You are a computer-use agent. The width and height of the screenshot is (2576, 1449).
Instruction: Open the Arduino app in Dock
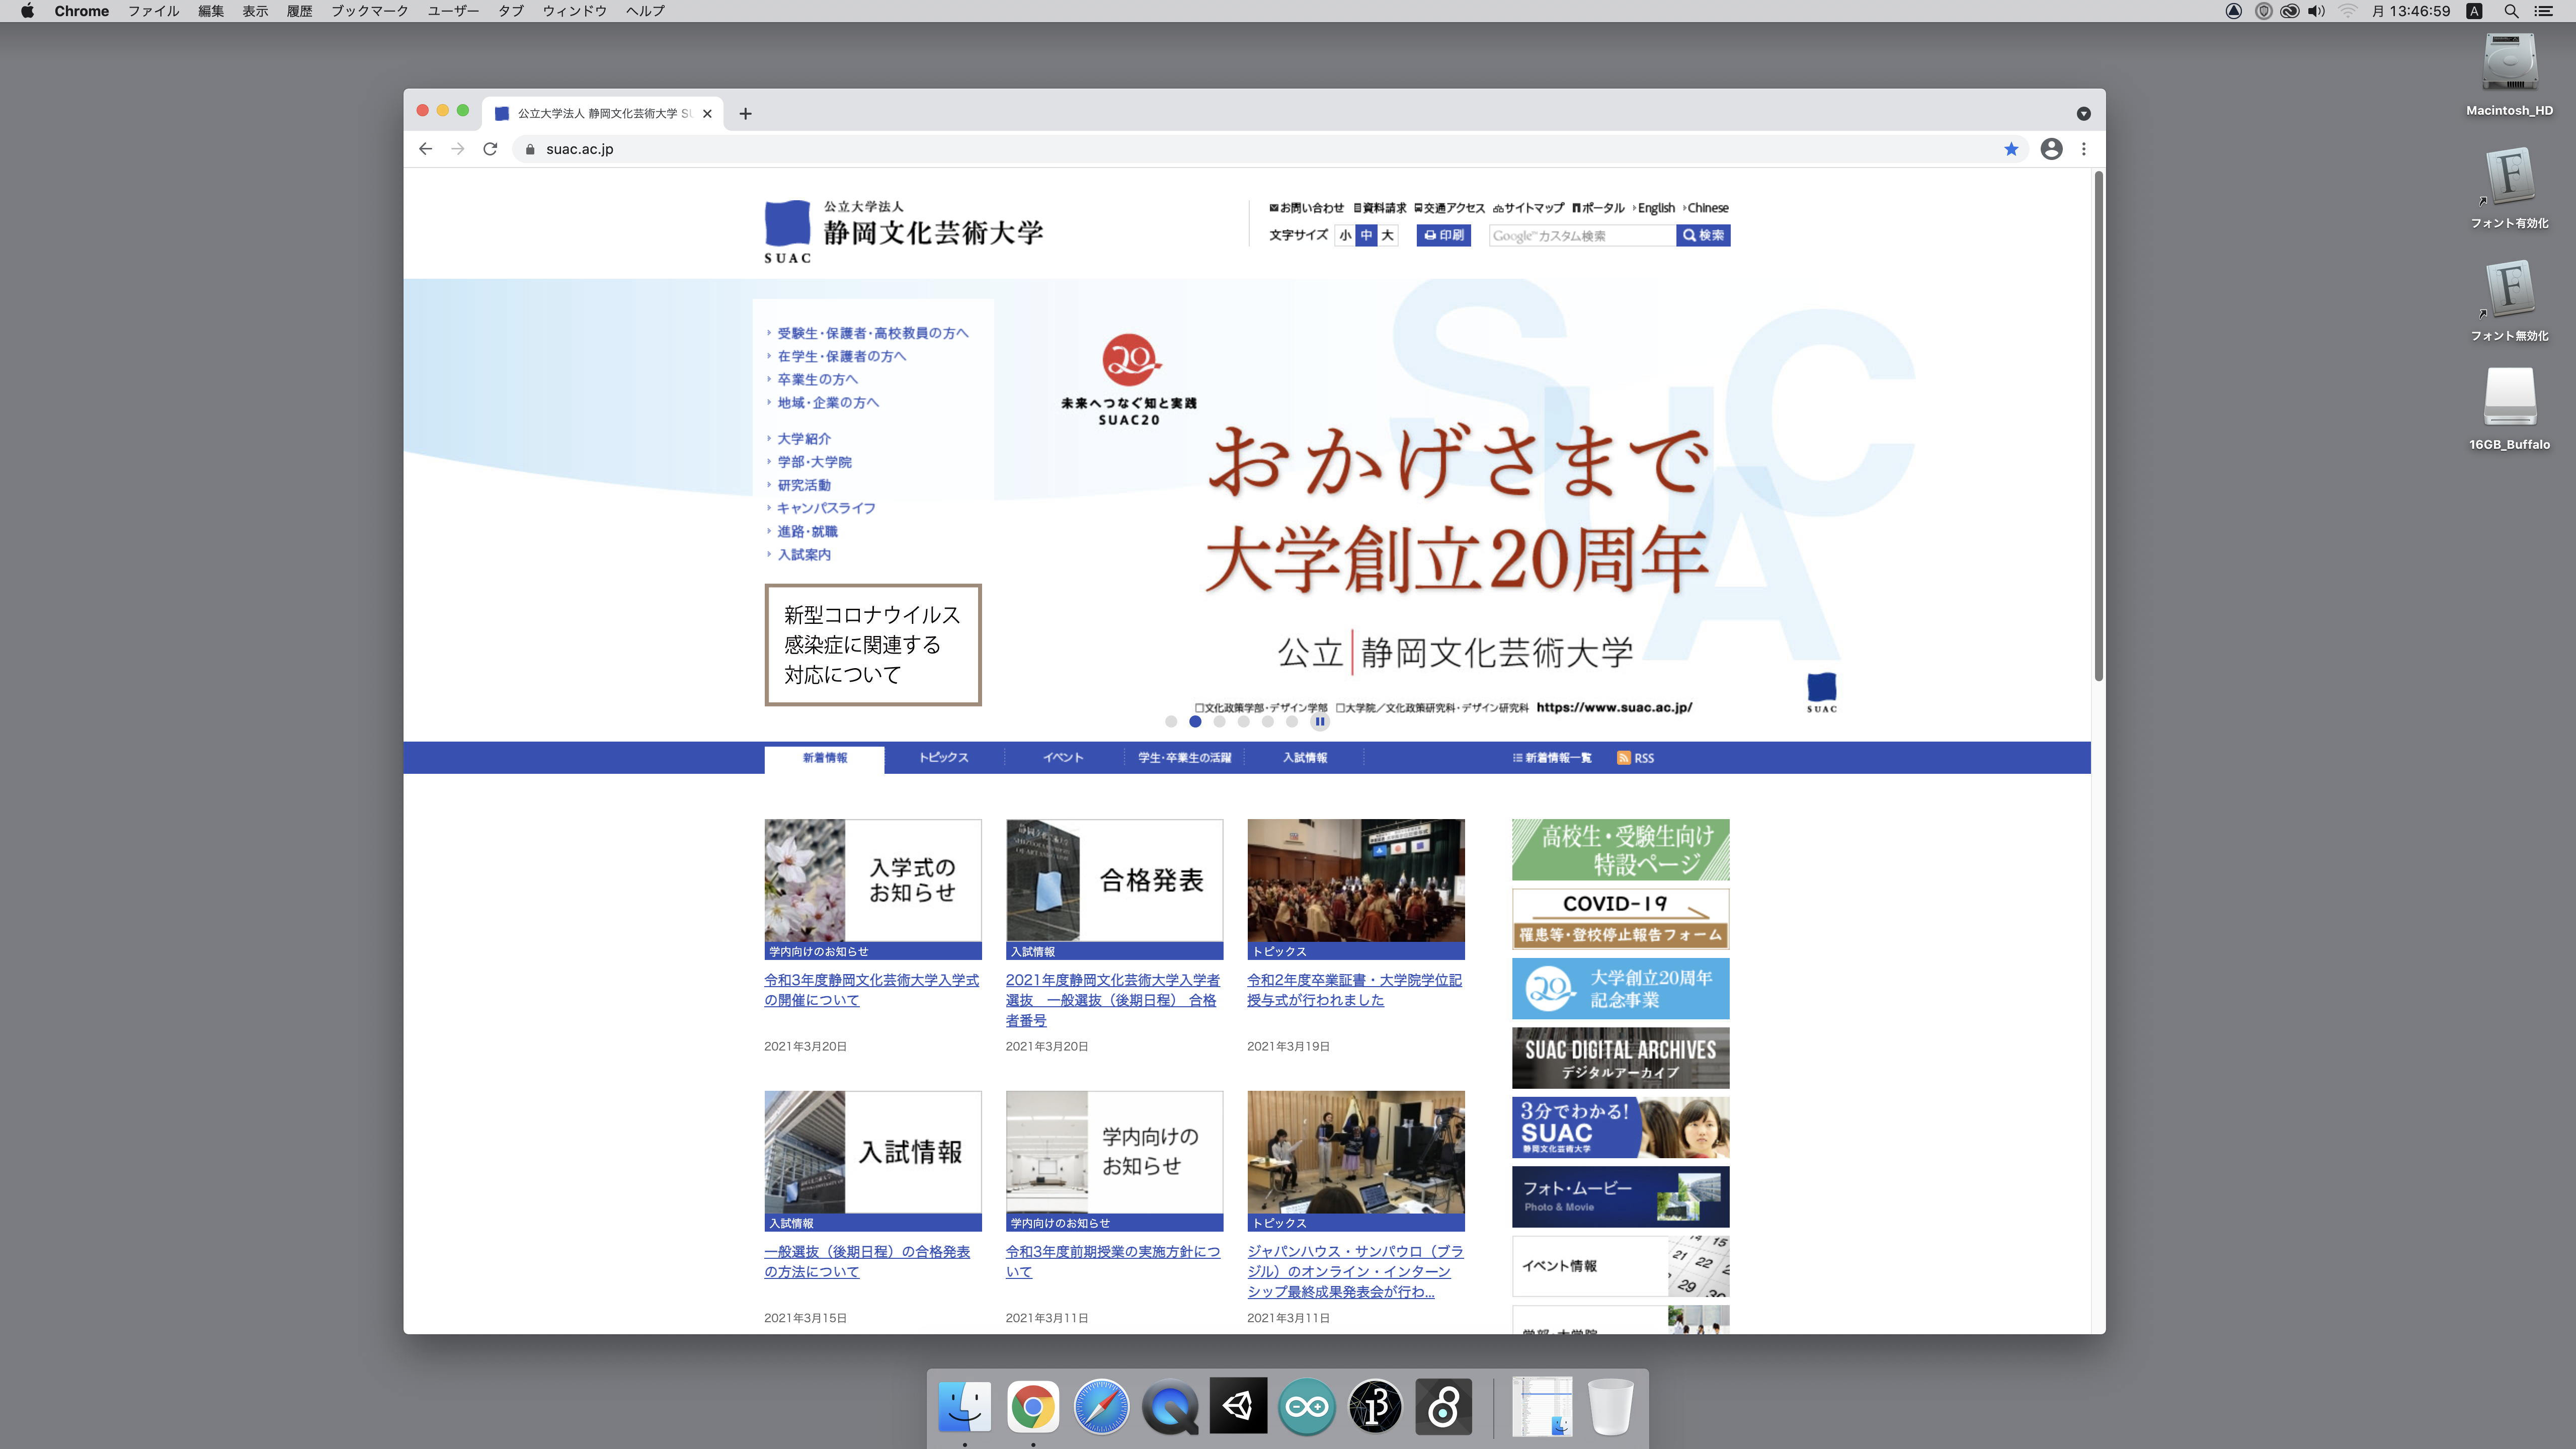tap(1306, 1407)
